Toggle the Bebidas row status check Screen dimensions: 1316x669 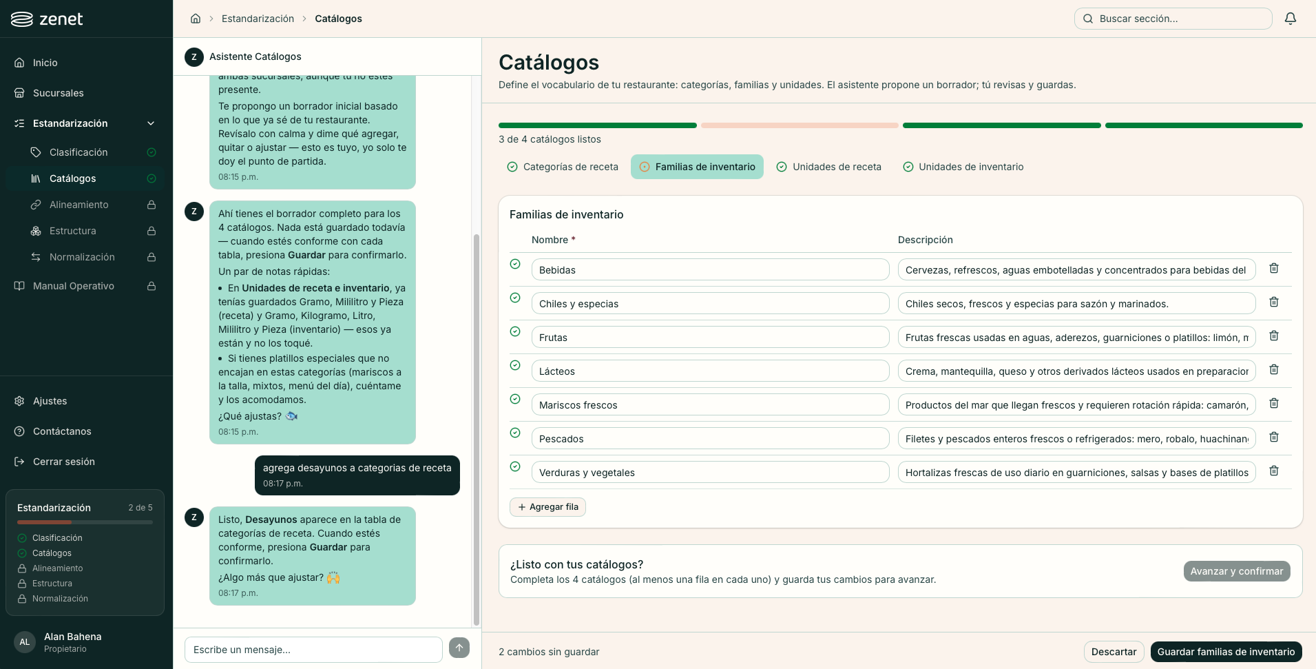click(515, 264)
